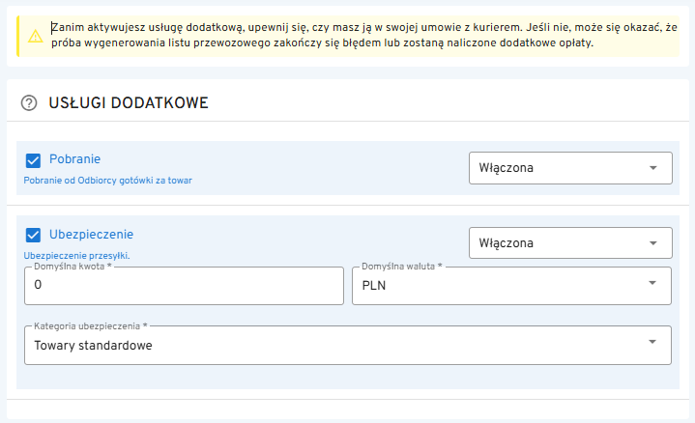Click the yellow warning triangle icon
The image size is (695, 423).
click(x=35, y=36)
